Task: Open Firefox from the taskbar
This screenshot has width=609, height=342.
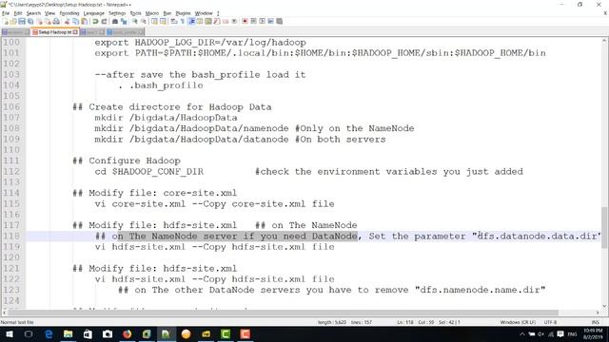Action: coord(127,334)
